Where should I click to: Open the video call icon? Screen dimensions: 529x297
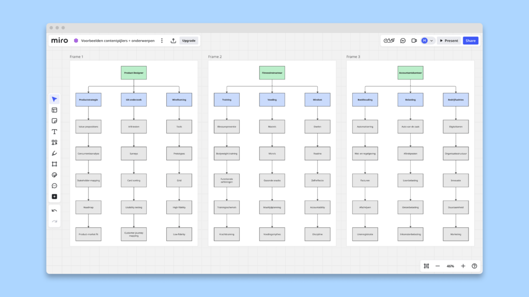[x=414, y=41]
